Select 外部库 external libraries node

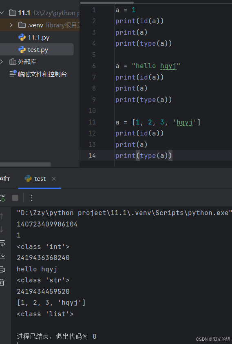(x=27, y=62)
